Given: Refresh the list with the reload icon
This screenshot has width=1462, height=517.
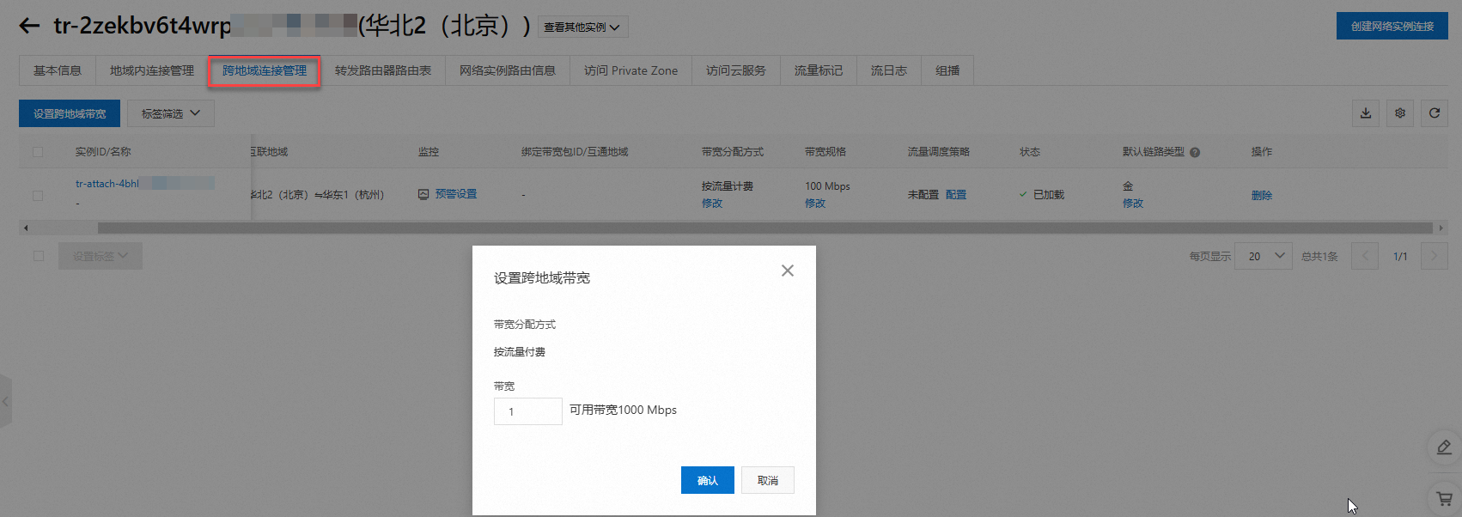Looking at the screenshot, I should tap(1435, 113).
